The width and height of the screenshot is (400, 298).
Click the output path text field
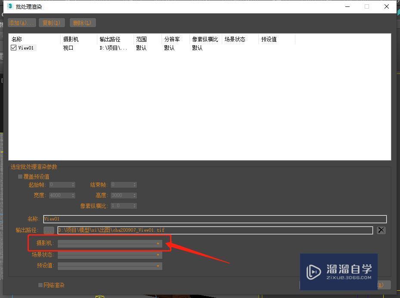pyautogui.click(x=215, y=230)
